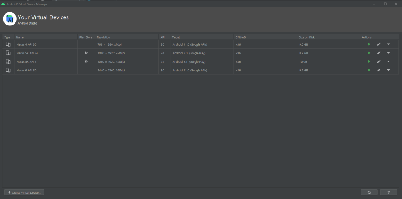This screenshot has height=199, width=402.
Task: Launch the Nexus 4 API 30 emulator
Action: click(x=369, y=44)
